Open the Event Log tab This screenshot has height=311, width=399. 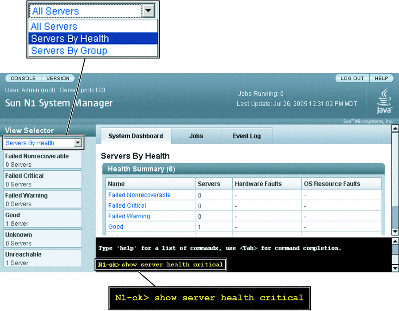(247, 136)
